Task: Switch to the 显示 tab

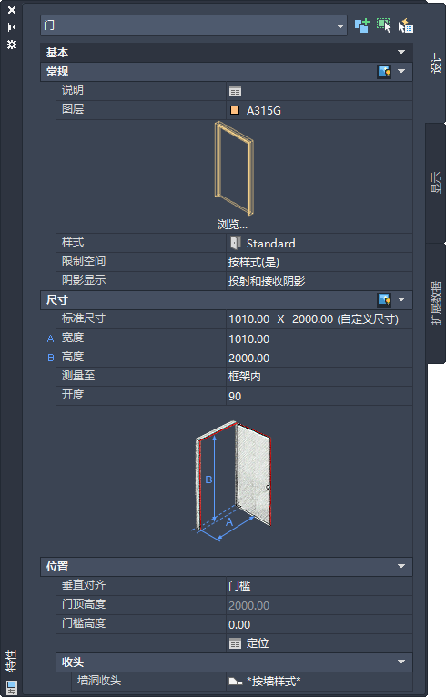Action: coord(436,183)
